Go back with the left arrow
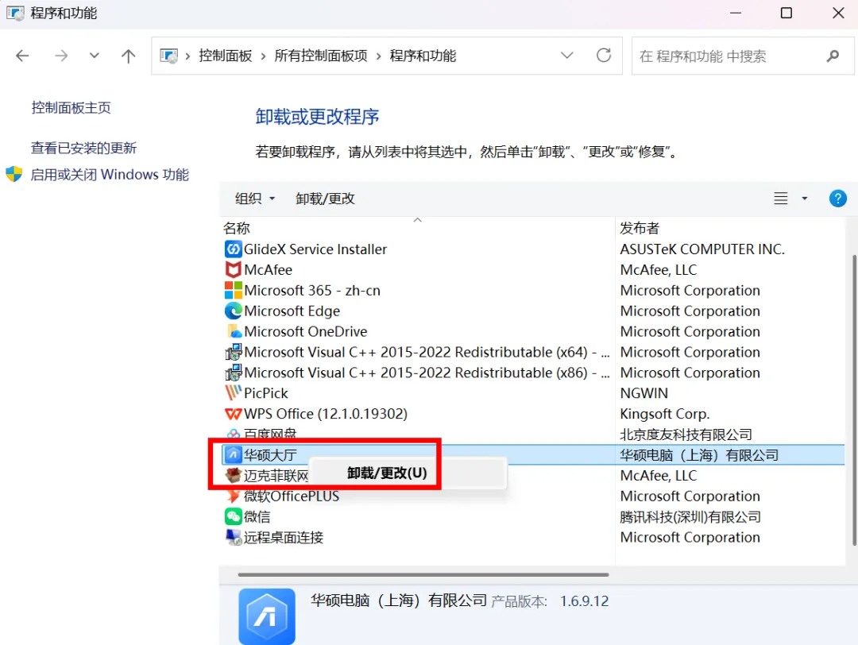The height and width of the screenshot is (645, 858). pos(22,56)
